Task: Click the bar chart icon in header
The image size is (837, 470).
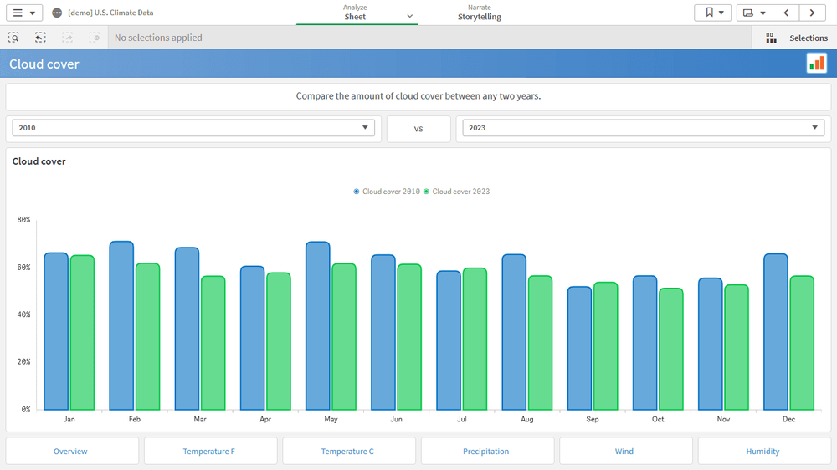Action: pyautogui.click(x=816, y=64)
